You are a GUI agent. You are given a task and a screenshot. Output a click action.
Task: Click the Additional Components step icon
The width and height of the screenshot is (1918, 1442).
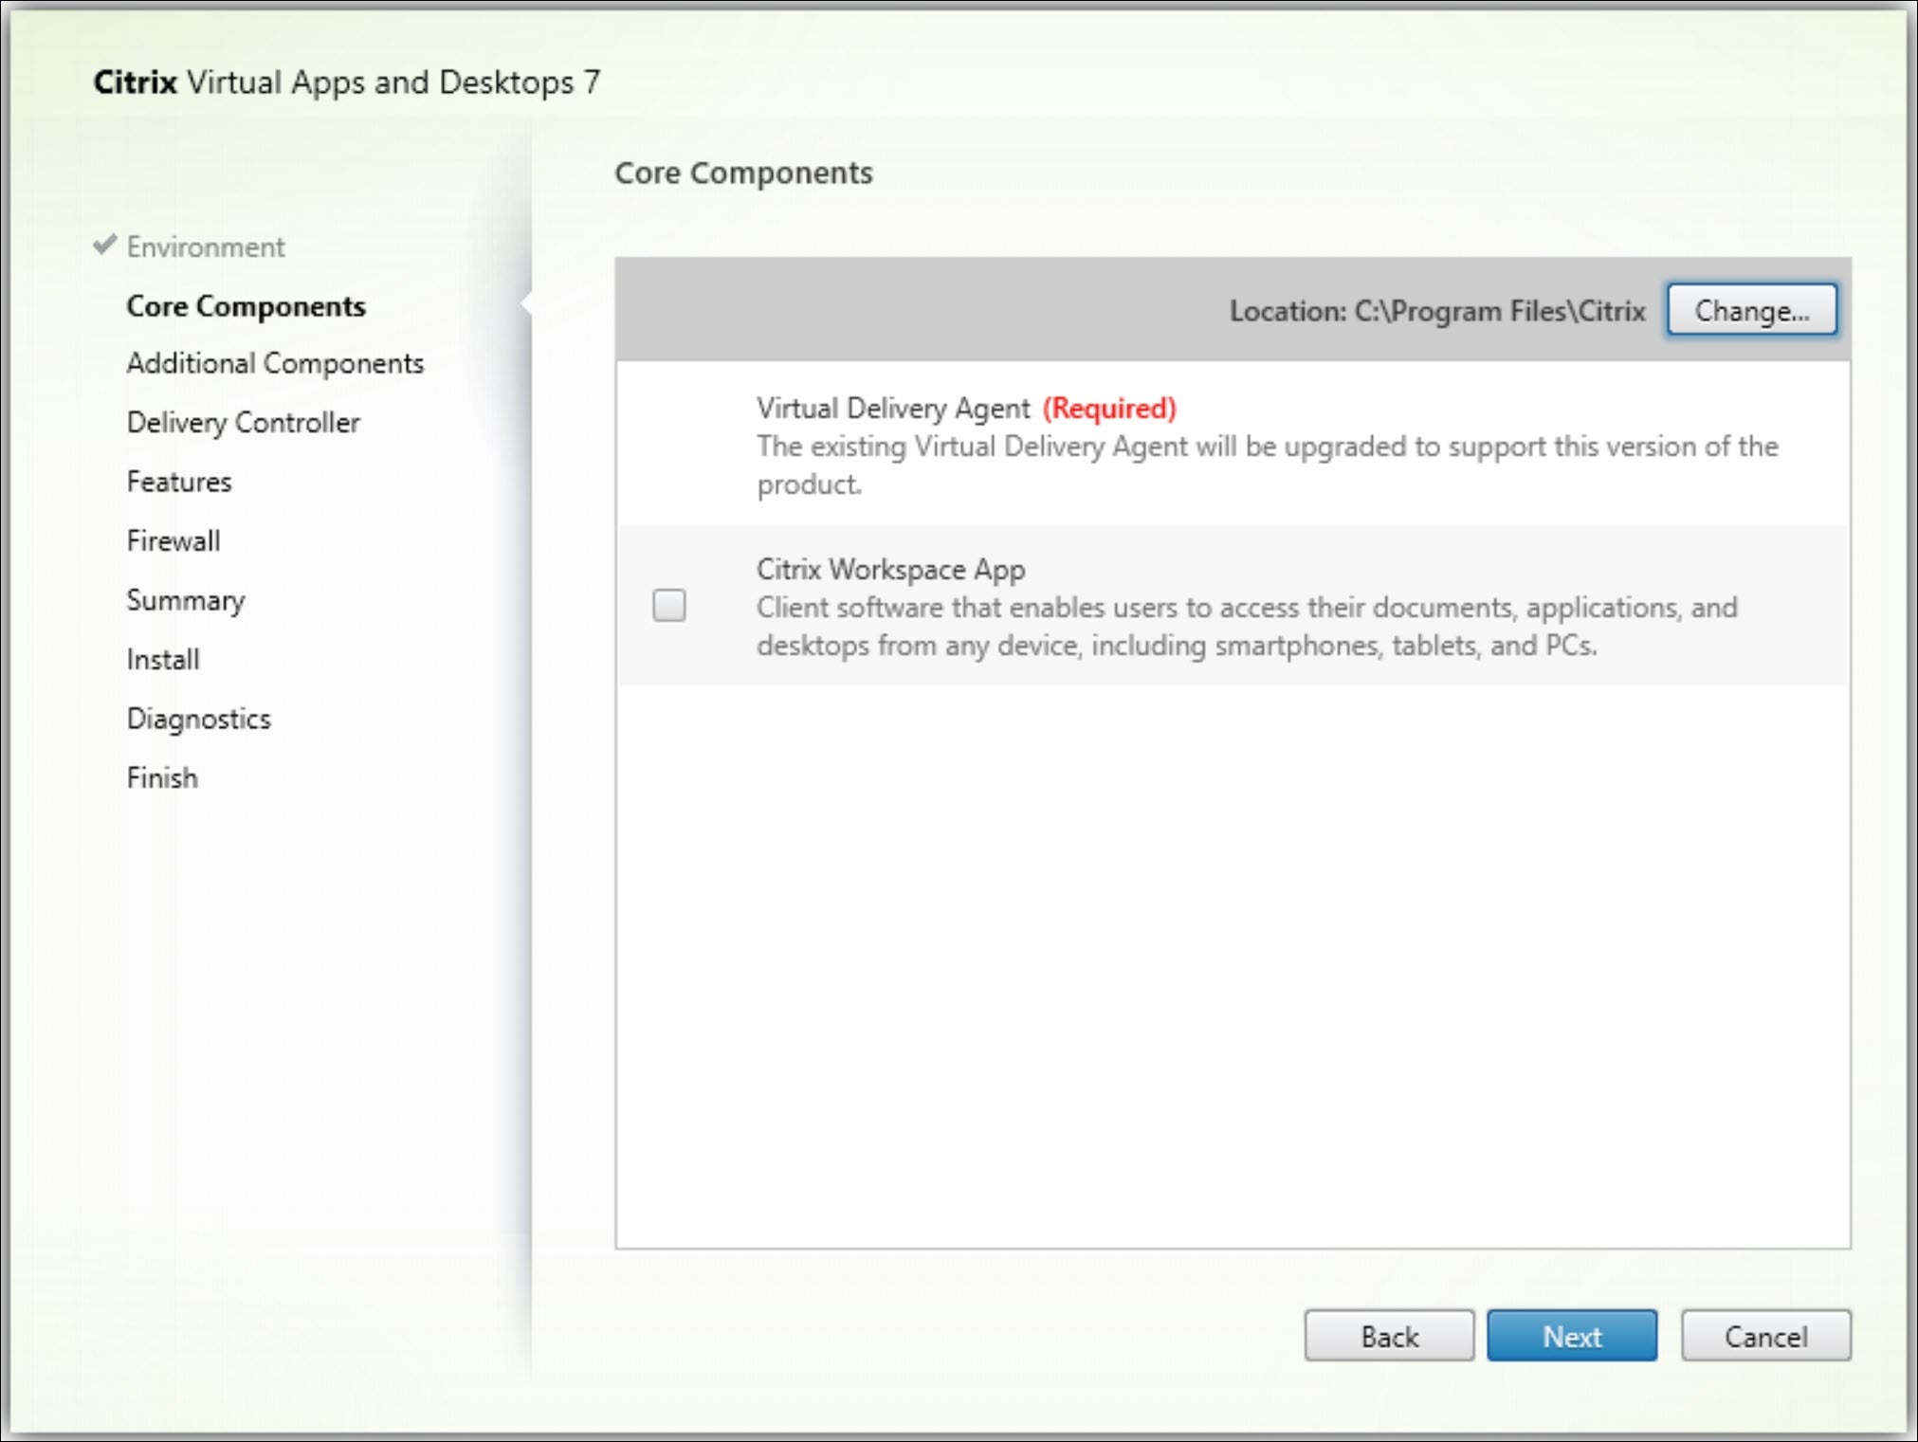[273, 363]
